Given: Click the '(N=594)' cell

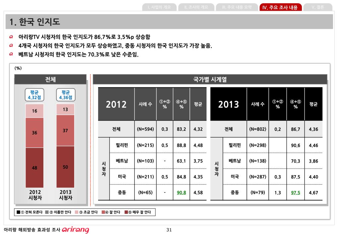Looking at the screenshot, I should pyautogui.click(x=145, y=129).
